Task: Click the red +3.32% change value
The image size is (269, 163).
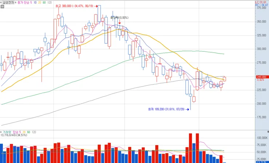Action: click(x=260, y=80)
